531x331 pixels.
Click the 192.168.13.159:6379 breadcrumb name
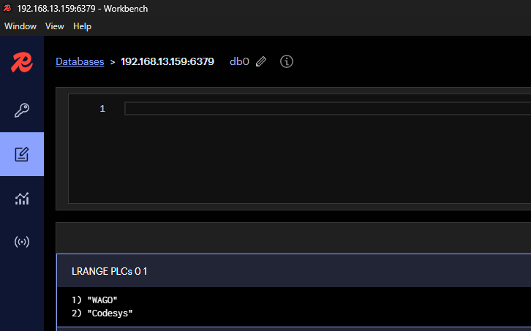point(167,61)
